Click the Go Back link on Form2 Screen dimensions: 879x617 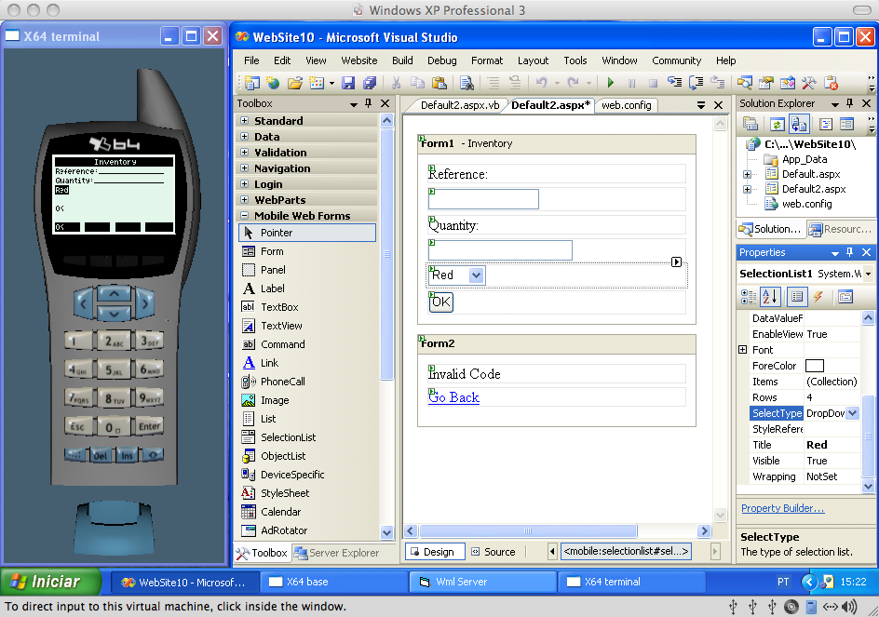click(453, 398)
